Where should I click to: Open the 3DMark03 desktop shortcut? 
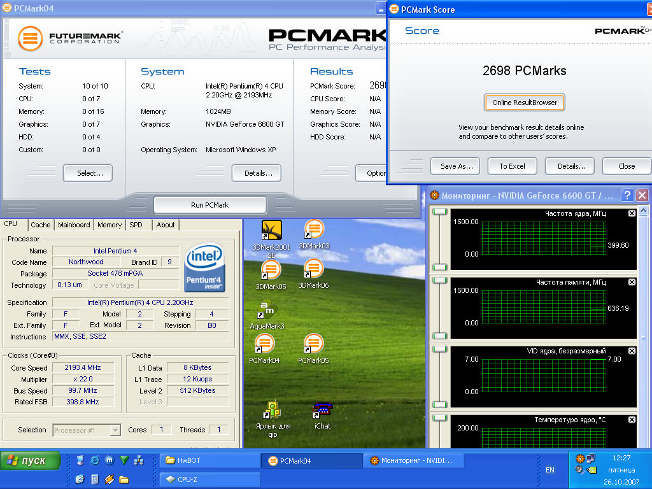point(314,234)
